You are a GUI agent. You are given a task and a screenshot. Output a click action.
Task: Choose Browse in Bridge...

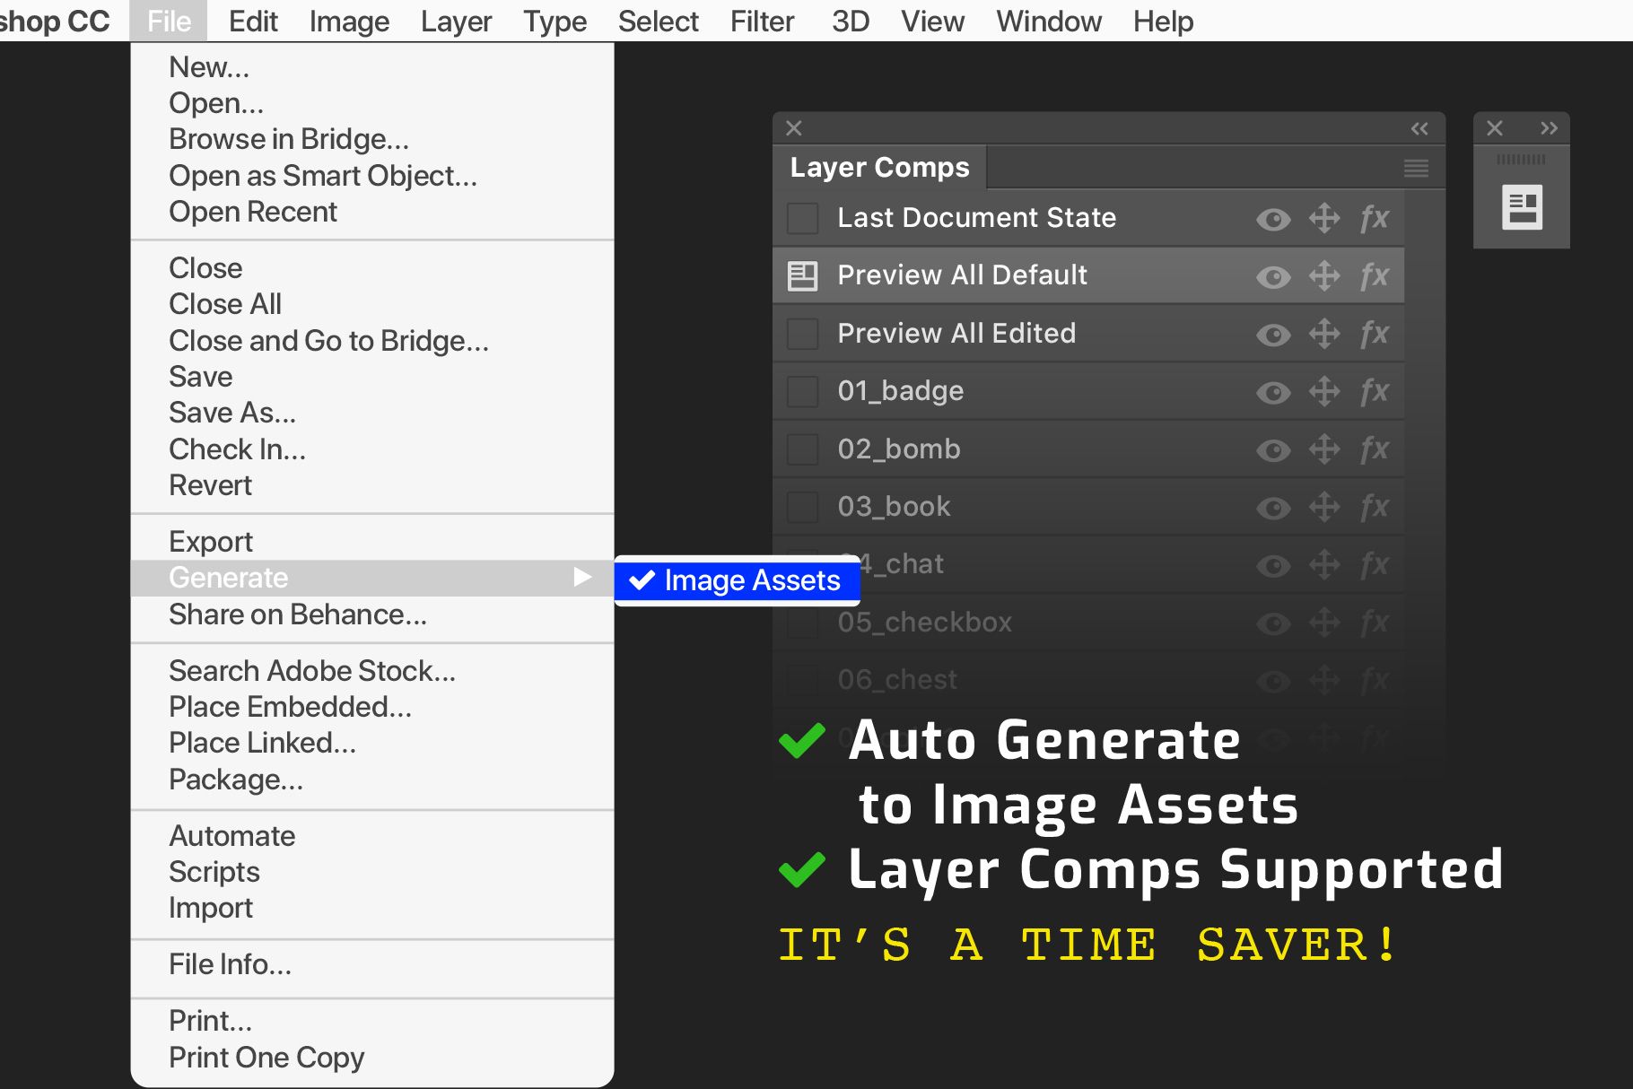372,139
